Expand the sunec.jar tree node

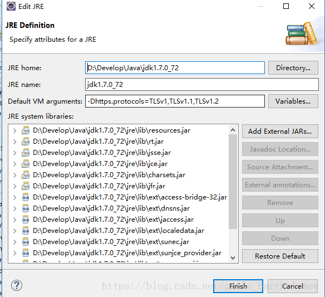point(14,242)
